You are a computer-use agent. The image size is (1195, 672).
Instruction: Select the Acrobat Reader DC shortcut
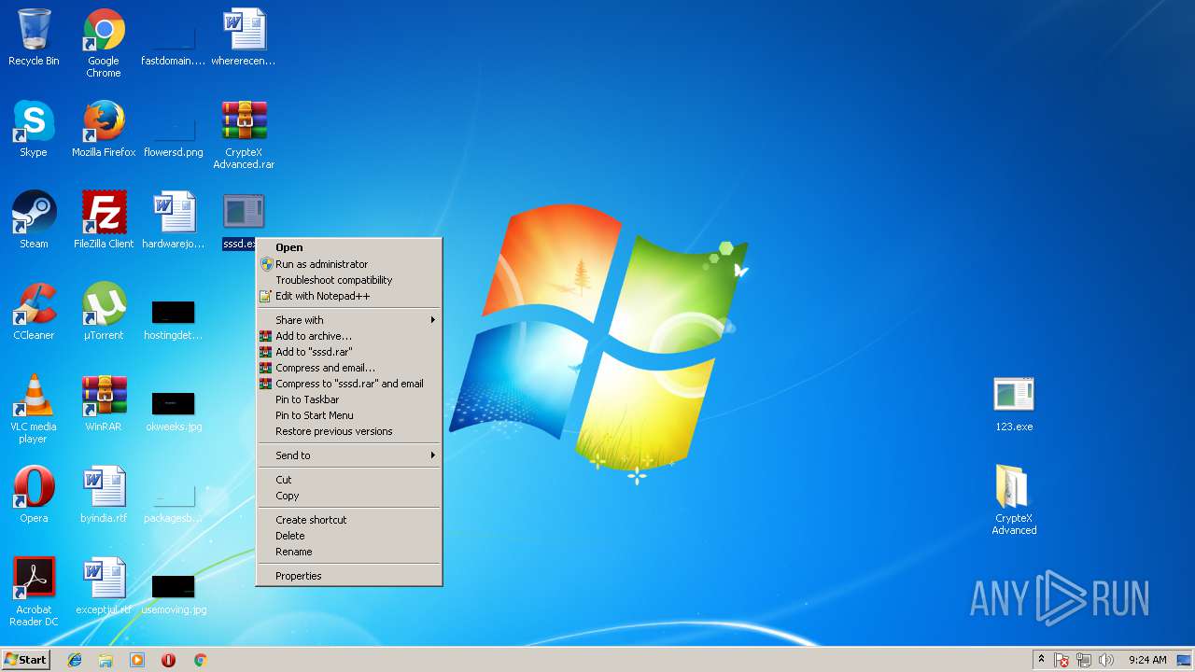pos(34,579)
